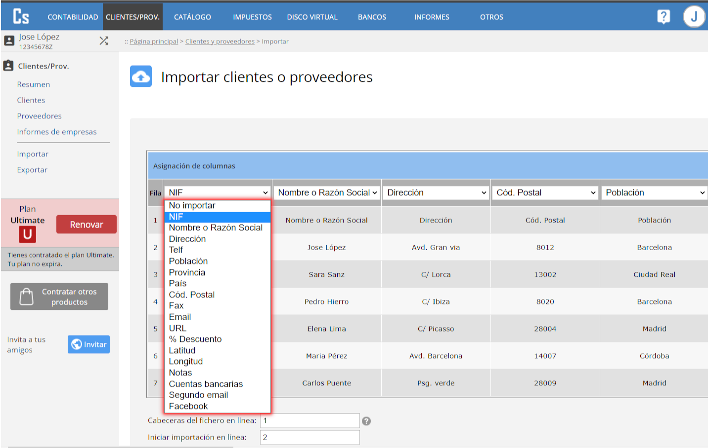
Task: Click the Cs logo icon
Action: click(21, 16)
